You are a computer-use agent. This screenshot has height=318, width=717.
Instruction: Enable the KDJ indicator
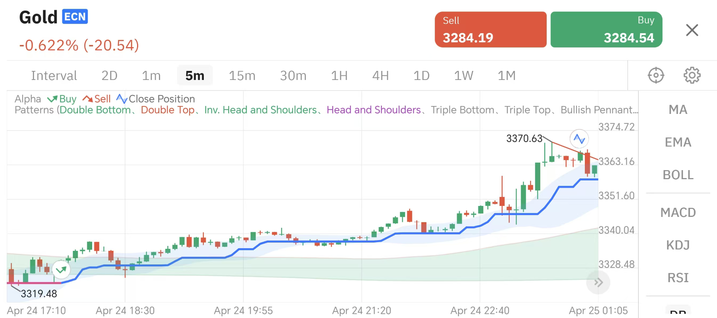(x=678, y=245)
